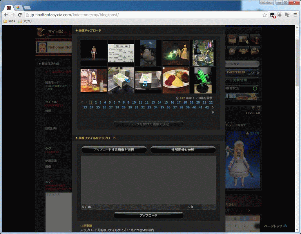This screenshot has height=234, width=301.
Task: Click the browser back arrow
Action: 5,15
